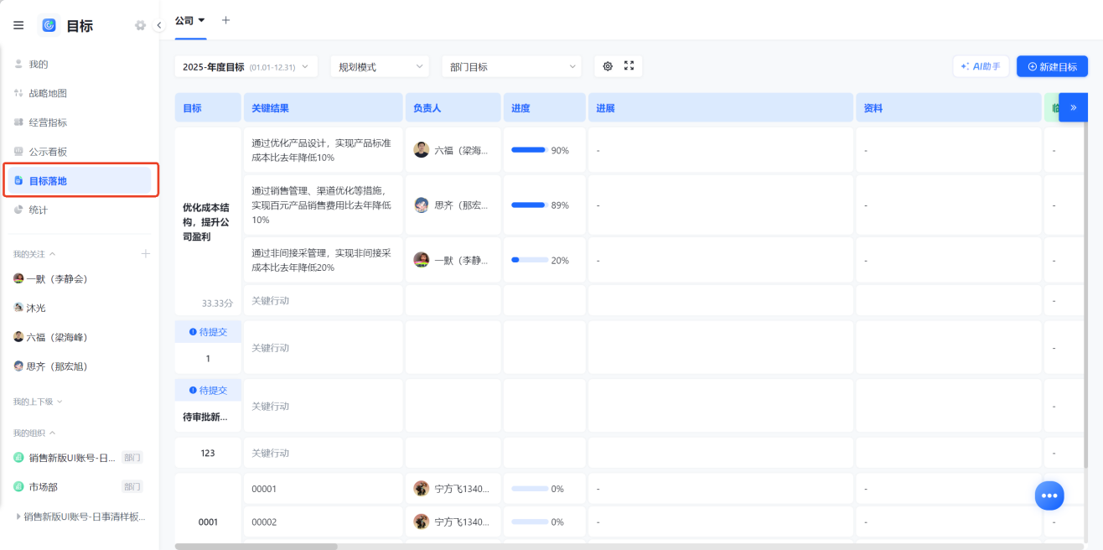
Task: Click 33.33分 score text
Action: point(217,303)
